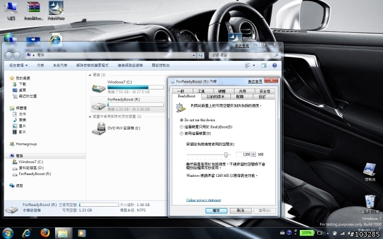The height and width of the screenshot is (239, 383).
Task: Click the ReadyBoost reserved space slider handle
Action: (226, 155)
